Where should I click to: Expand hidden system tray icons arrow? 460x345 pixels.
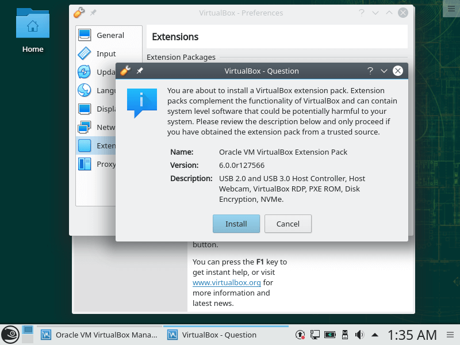(375, 335)
